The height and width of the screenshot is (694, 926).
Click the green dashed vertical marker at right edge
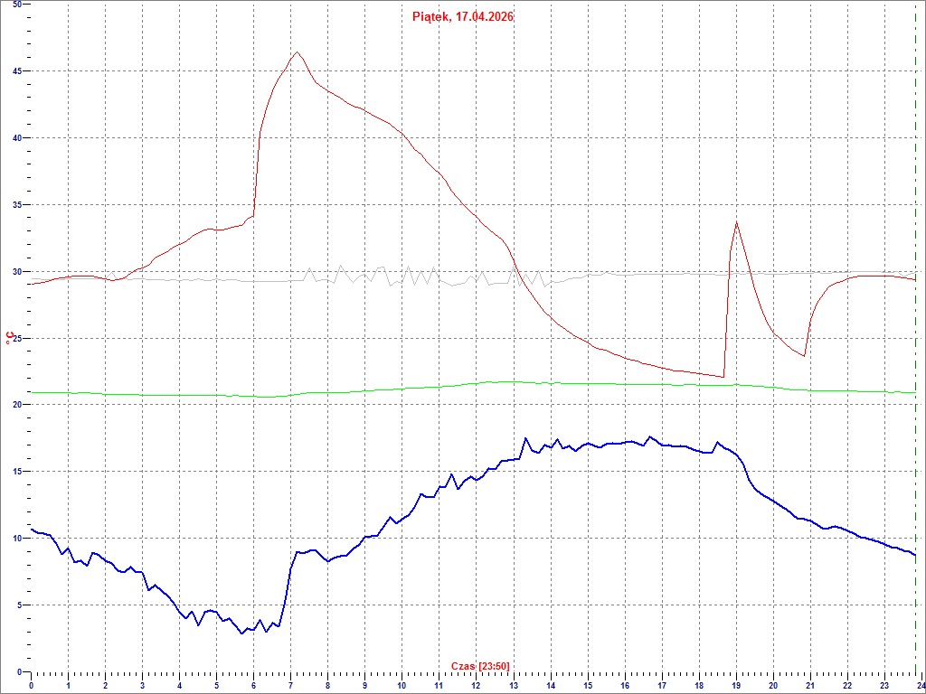(x=916, y=361)
